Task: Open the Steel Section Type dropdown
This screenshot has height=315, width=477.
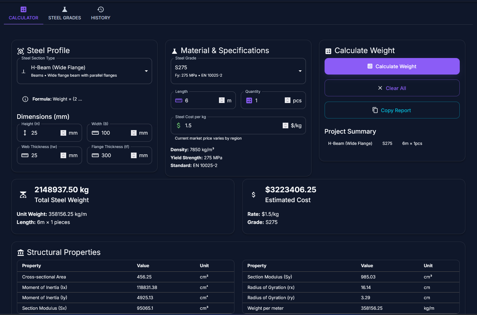Action: (84, 71)
